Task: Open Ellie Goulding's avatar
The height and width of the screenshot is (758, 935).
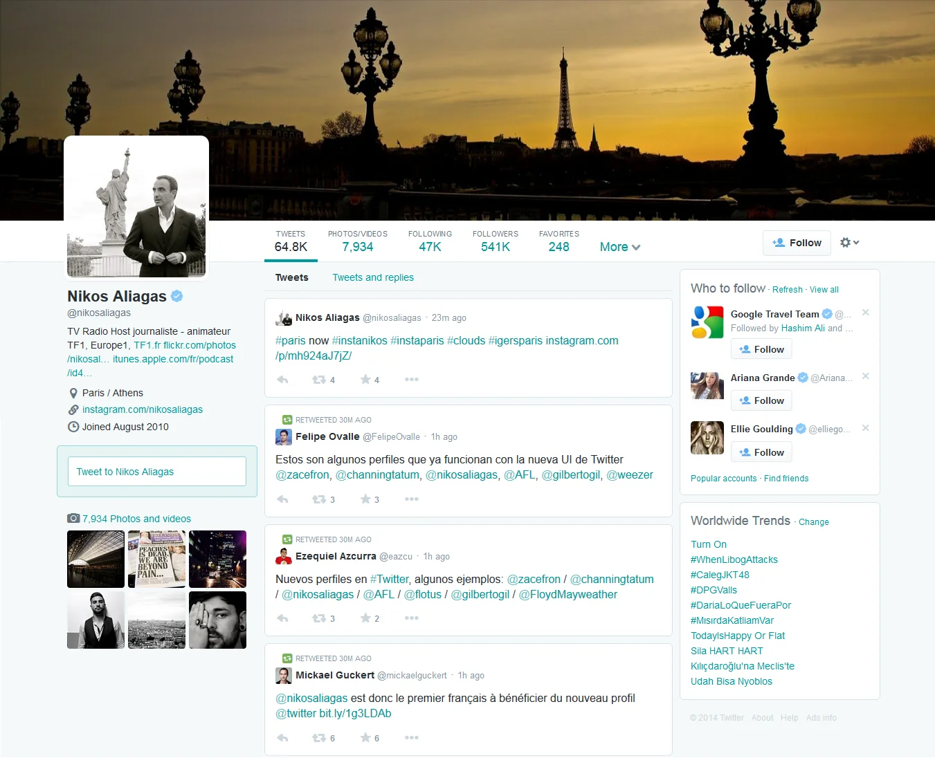Action: [x=707, y=437]
